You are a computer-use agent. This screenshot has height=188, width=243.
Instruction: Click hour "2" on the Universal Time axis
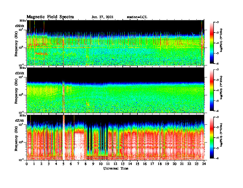(x=41, y=164)
